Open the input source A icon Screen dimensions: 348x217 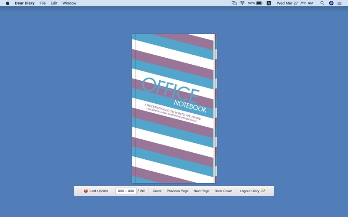pyautogui.click(x=269, y=3)
